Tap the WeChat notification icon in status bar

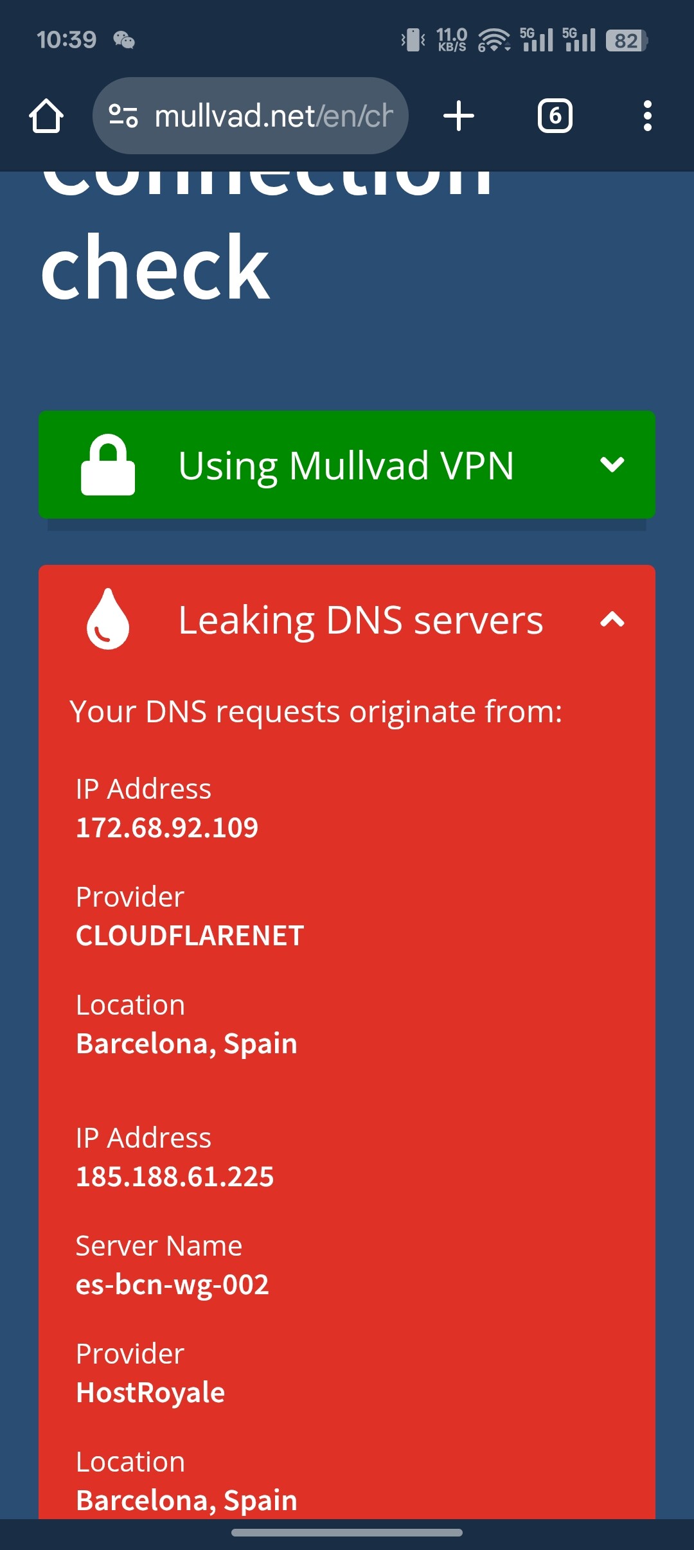(124, 40)
